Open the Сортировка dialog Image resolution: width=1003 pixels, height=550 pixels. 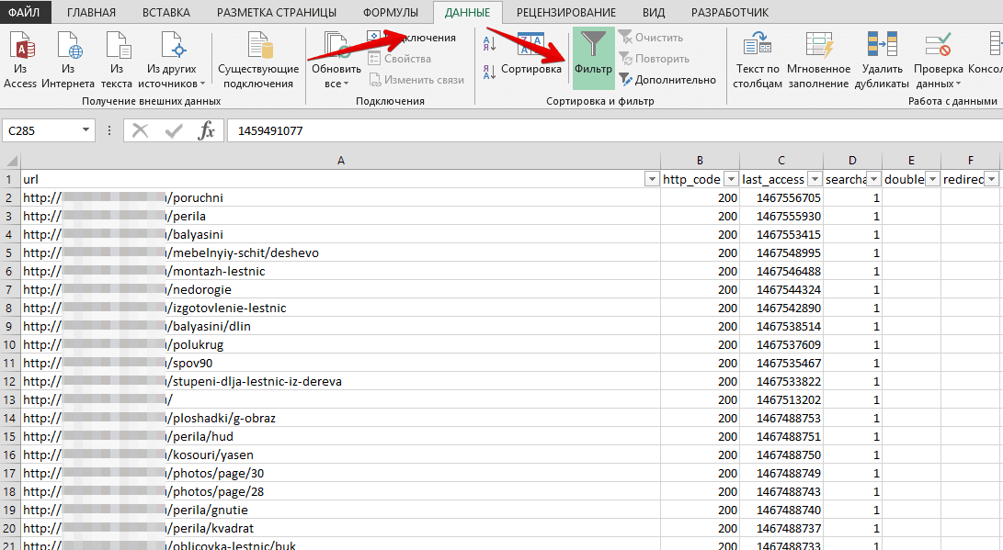coord(531,54)
